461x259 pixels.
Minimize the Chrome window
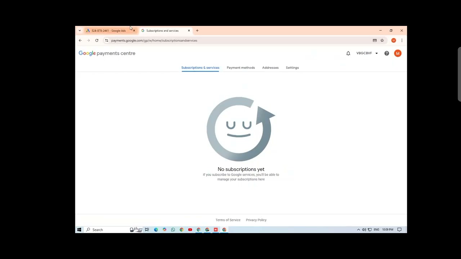380,31
